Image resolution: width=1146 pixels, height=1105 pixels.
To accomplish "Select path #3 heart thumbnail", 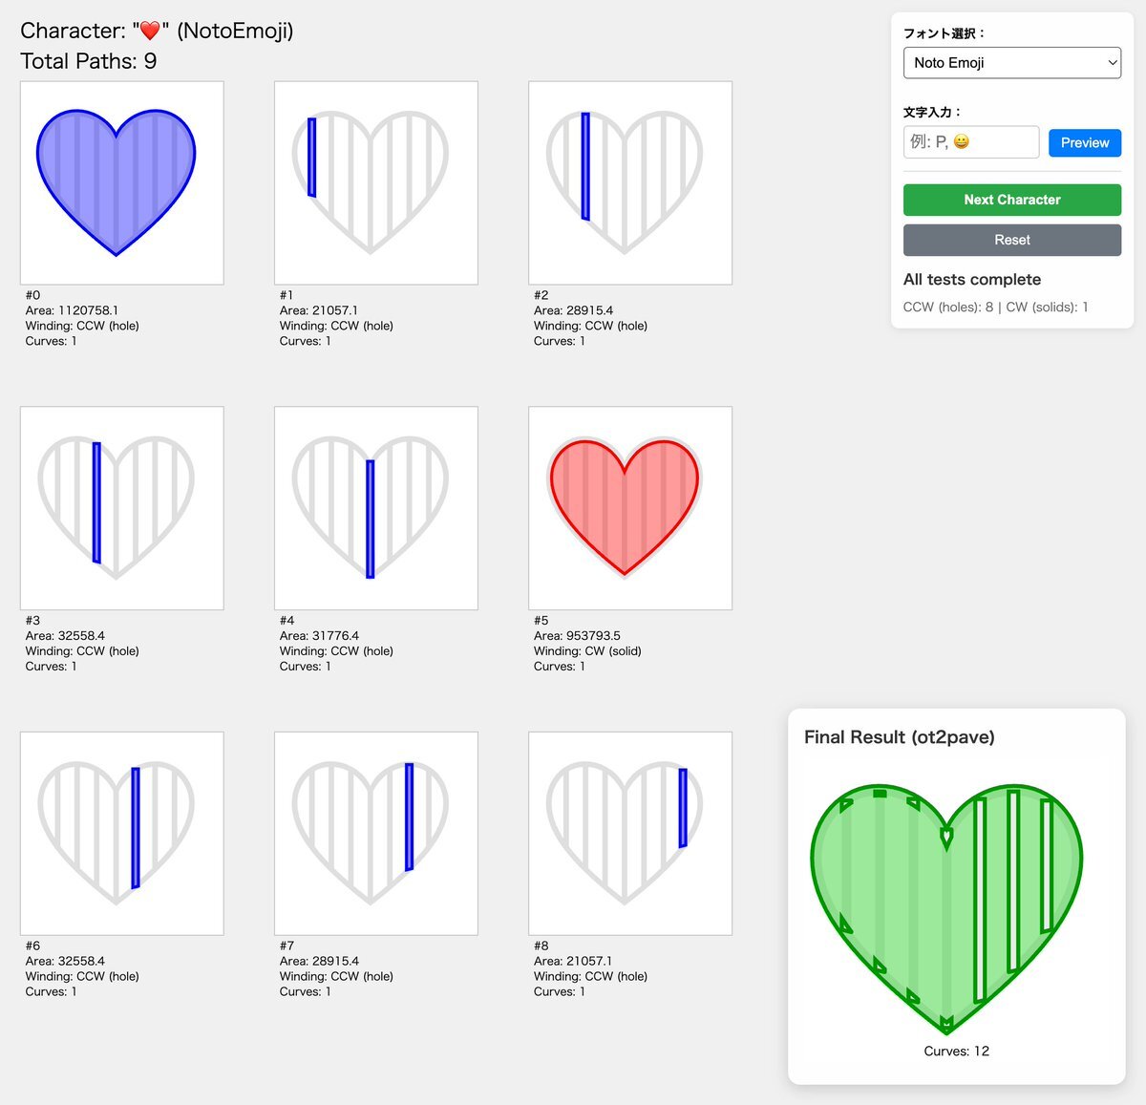I will coord(122,508).
